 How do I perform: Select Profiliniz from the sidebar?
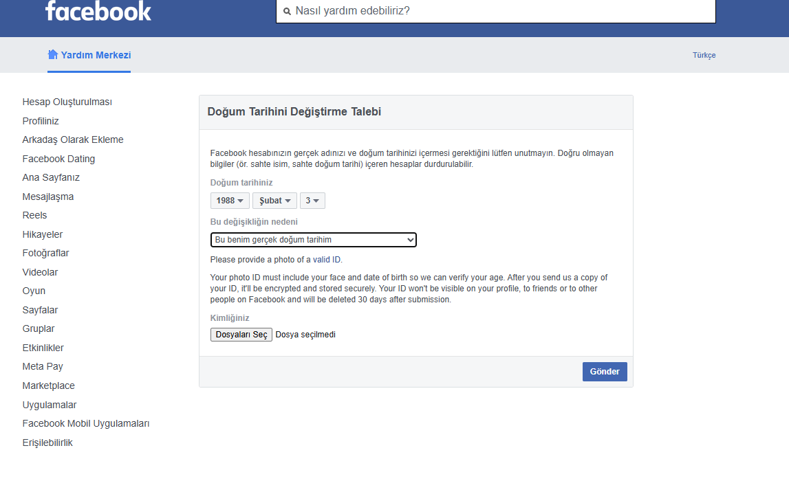[x=41, y=120]
